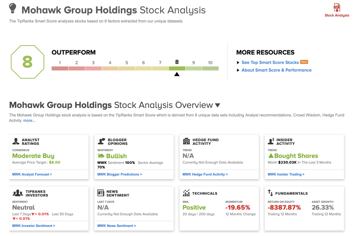This screenshot has height=236, width=362.
Task: Click score segment 6 on the scale
Action: [144, 69]
